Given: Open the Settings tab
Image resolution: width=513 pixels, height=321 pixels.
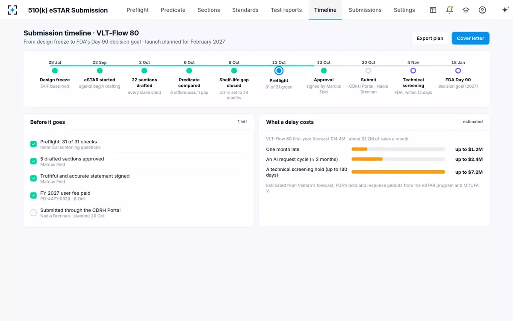Looking at the screenshot, I should coord(404,10).
